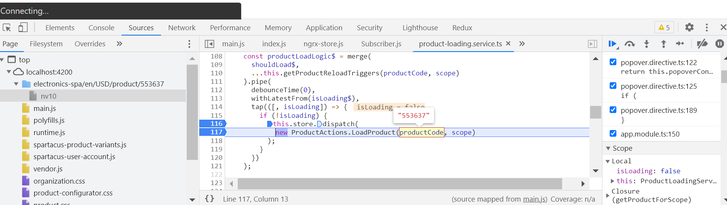727x205 pixels.
Task: Step over next function call
Action: pyautogui.click(x=630, y=44)
